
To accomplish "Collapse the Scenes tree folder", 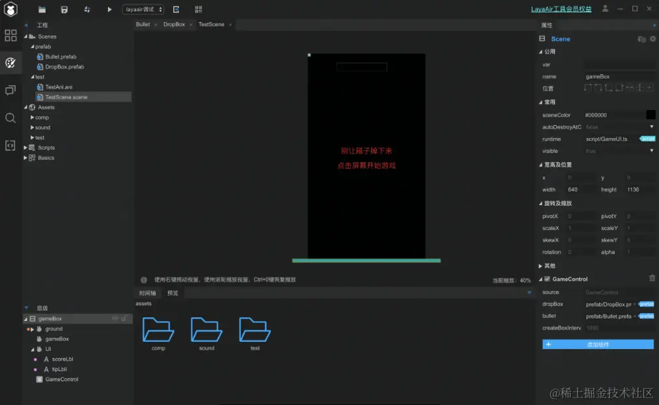I will 25,36.
